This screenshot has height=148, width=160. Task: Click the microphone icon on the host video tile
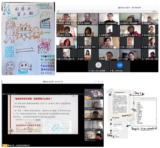coord(93,98)
